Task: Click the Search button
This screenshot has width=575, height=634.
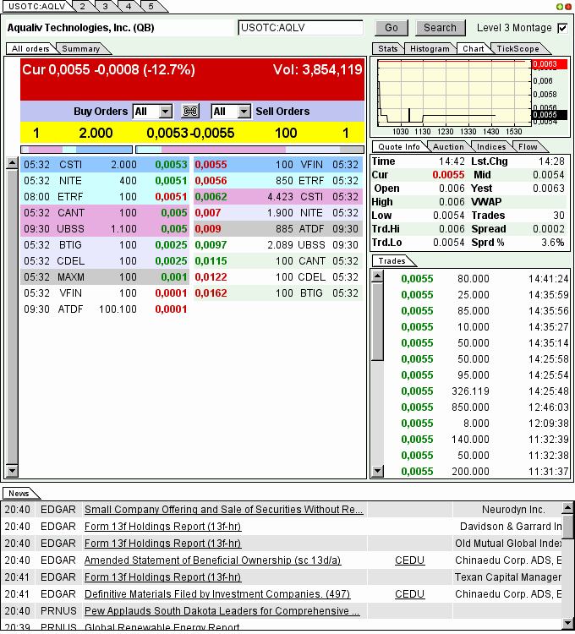Action: point(440,28)
